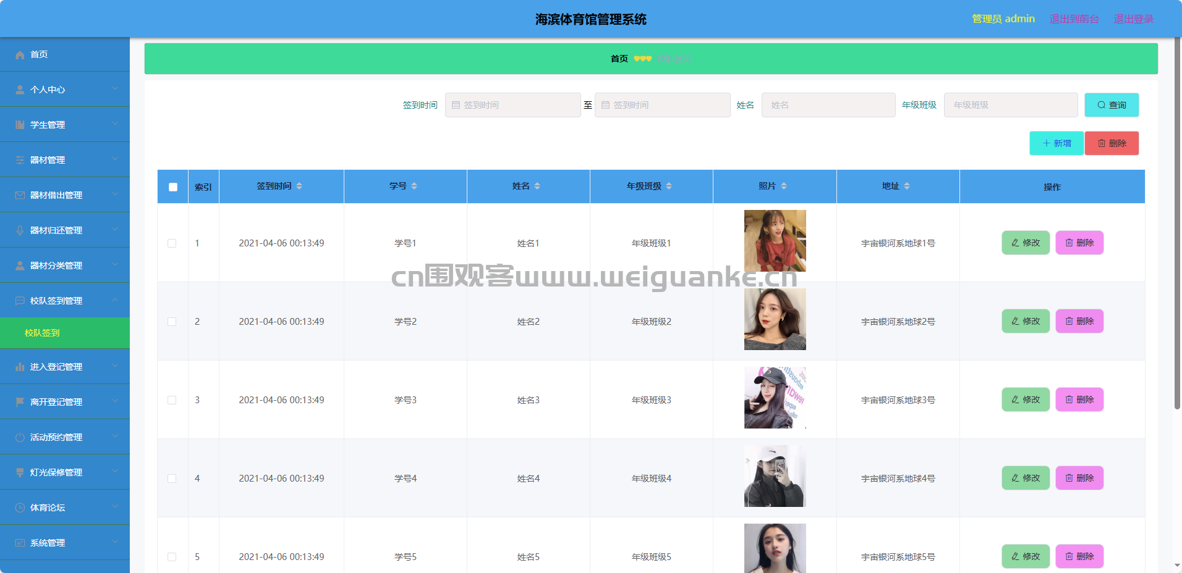Open the 灯光保修管理 menu item
Screen dimensions: 1182x573
click(65, 472)
